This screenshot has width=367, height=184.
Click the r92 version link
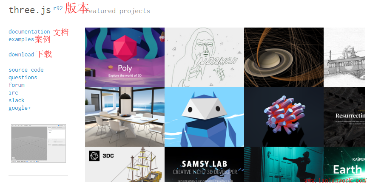point(58,8)
